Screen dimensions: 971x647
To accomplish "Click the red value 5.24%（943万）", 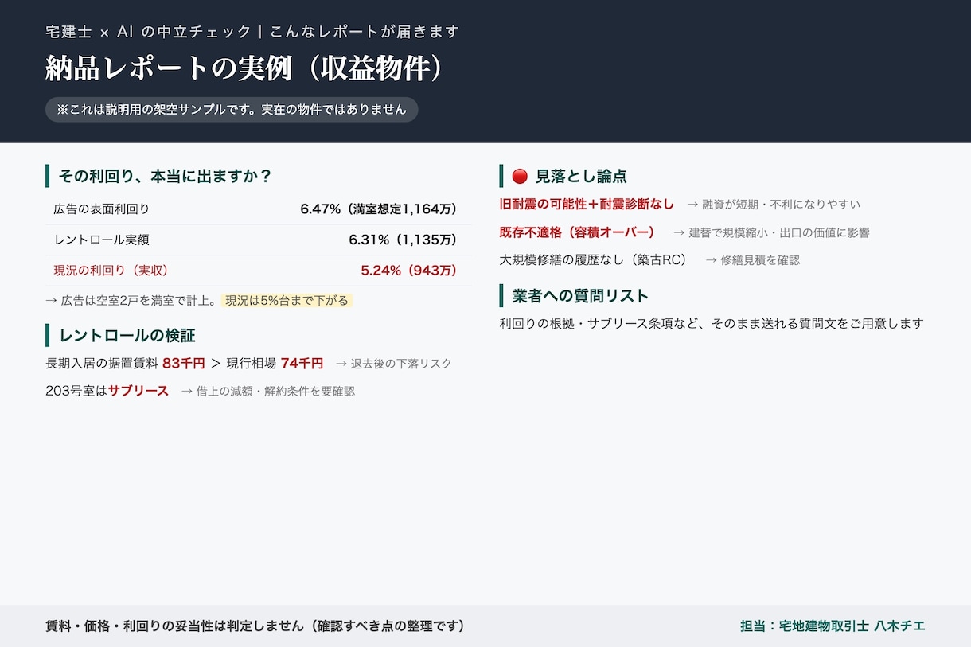I will (x=410, y=270).
